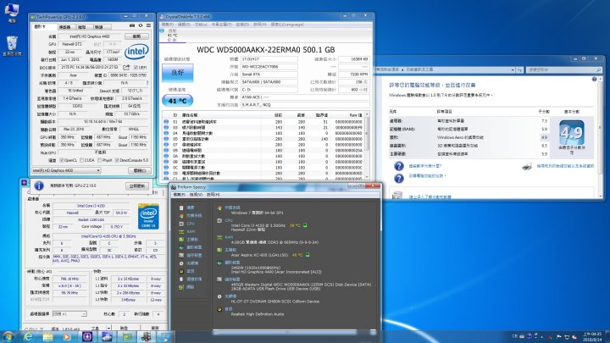Screen dimensions: 610x343
Task: Open Language menu in CrystalDiskInfo
Action: point(287,24)
